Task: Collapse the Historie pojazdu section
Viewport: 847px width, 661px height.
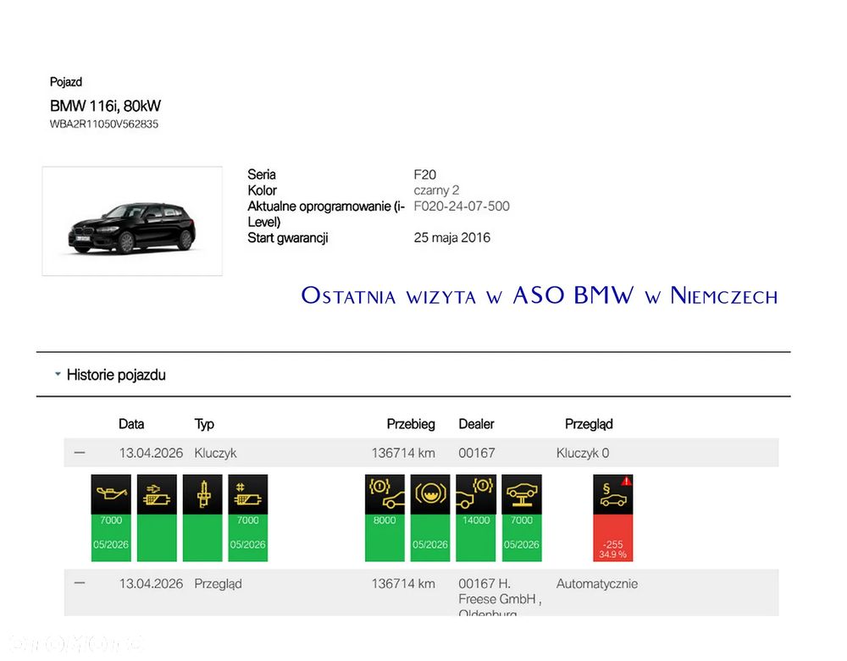Action: pyautogui.click(x=58, y=374)
